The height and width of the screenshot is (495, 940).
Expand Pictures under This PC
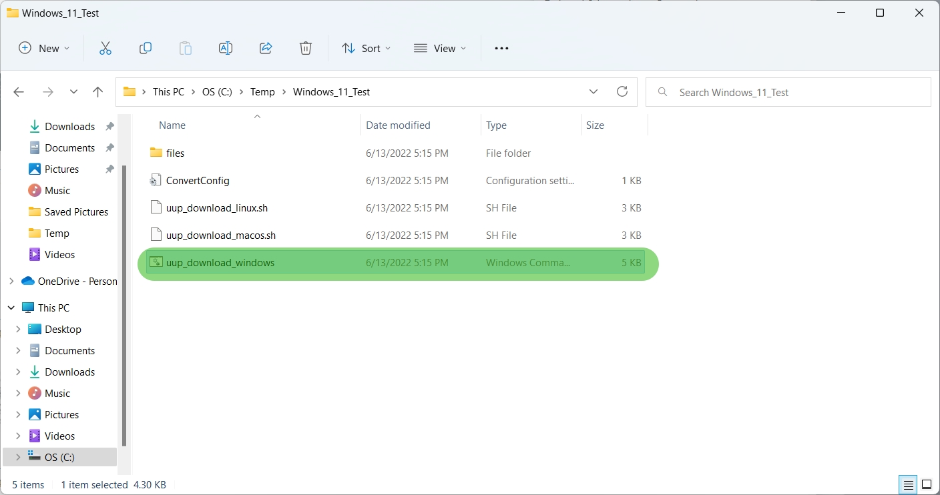pos(18,414)
